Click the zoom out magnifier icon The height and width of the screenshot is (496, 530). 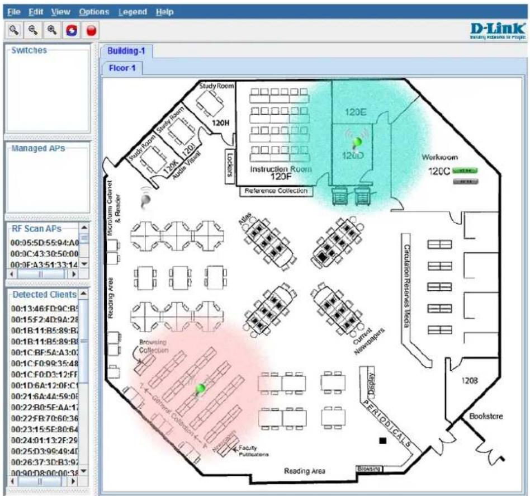point(33,30)
